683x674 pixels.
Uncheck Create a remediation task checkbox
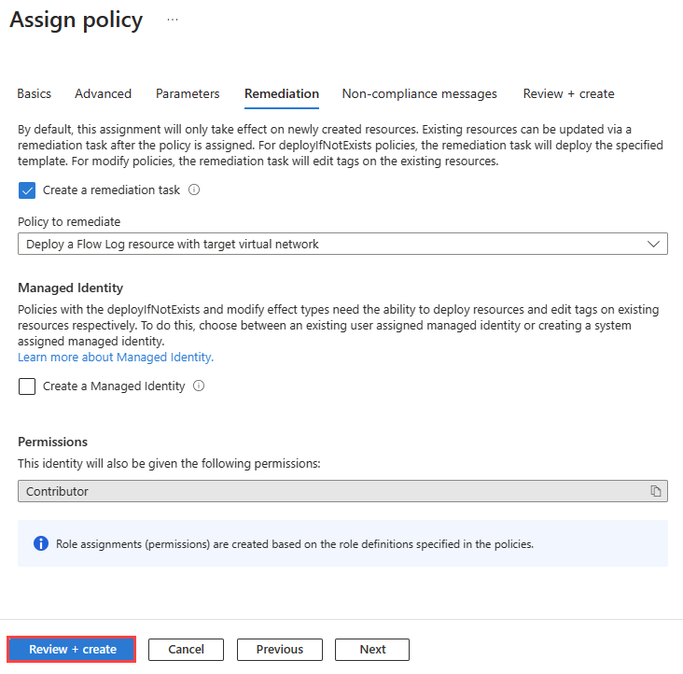[27, 190]
